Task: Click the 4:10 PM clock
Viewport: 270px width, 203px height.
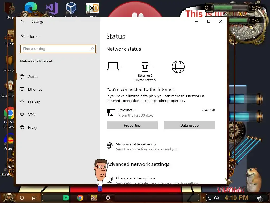Action: pyautogui.click(x=236, y=198)
